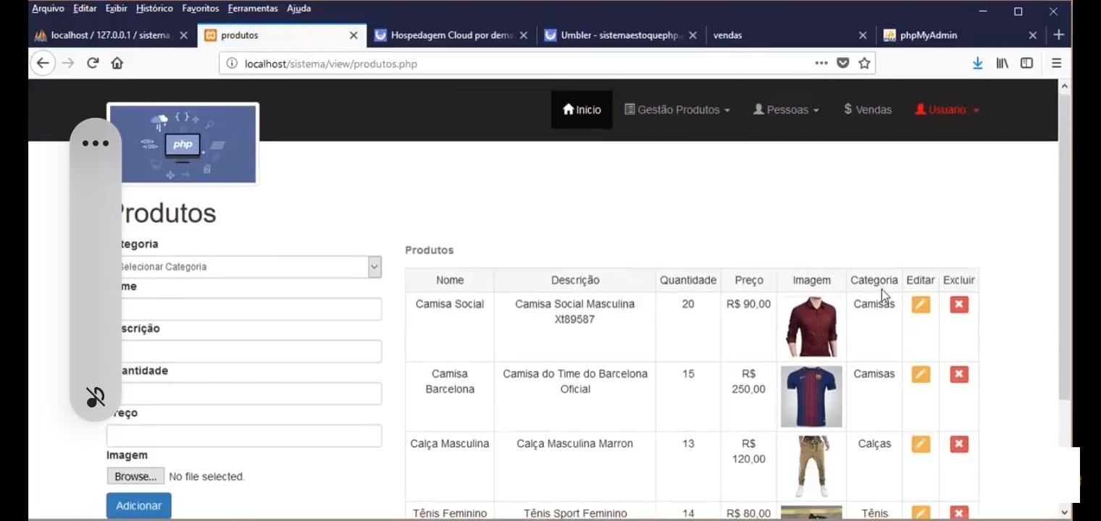The image size is (1101, 521).
Task: Click the three-dot icon on floating overlay
Action: point(96,143)
